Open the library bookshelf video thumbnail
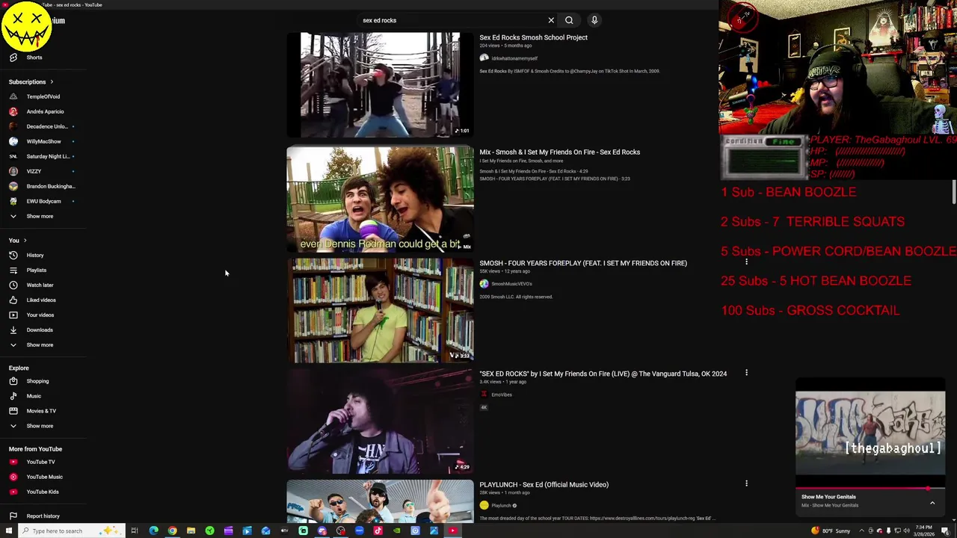Viewport: 957px width, 538px height. 381,310
